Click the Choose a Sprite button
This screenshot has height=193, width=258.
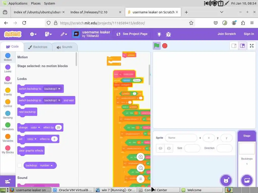pyautogui.click(x=226, y=180)
